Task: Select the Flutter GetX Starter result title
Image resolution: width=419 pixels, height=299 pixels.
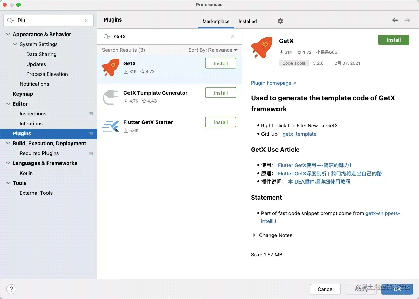Action: pos(148,122)
